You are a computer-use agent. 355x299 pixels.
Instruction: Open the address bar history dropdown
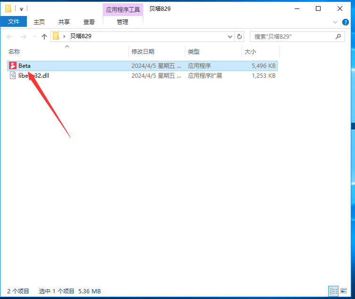coord(230,36)
